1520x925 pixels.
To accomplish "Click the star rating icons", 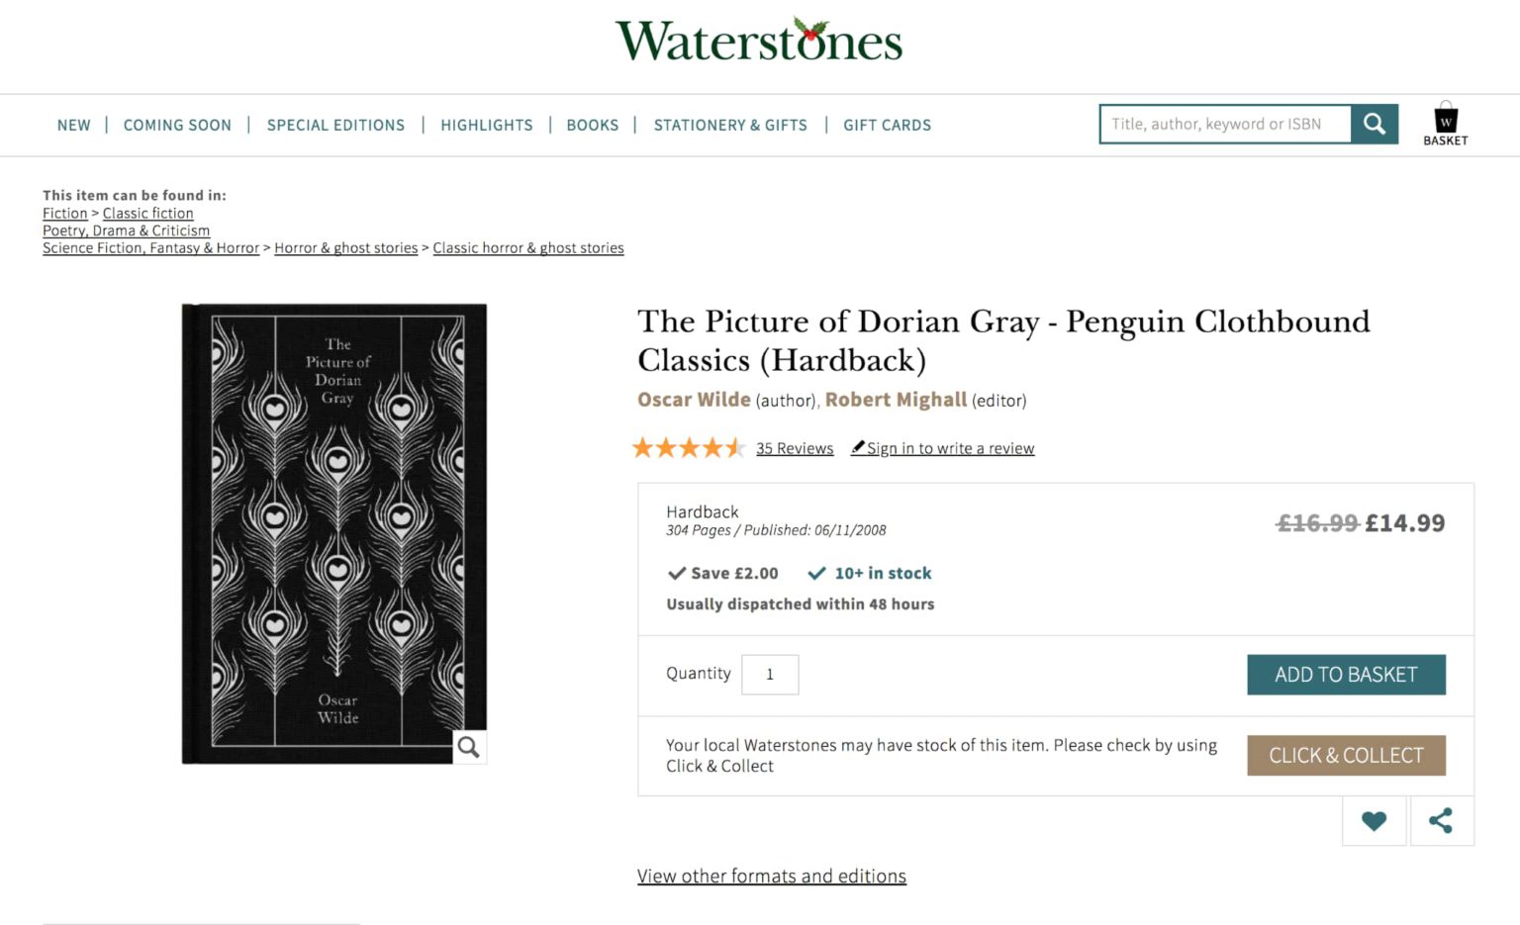I will click(x=688, y=448).
